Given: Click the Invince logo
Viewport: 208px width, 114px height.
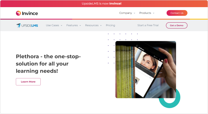Looking at the screenshot, I should [27, 13].
